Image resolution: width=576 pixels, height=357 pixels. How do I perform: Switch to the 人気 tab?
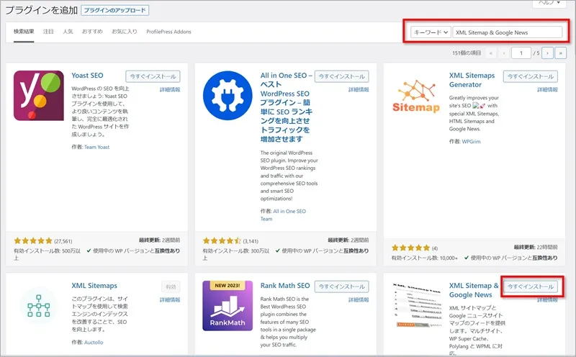(68, 32)
